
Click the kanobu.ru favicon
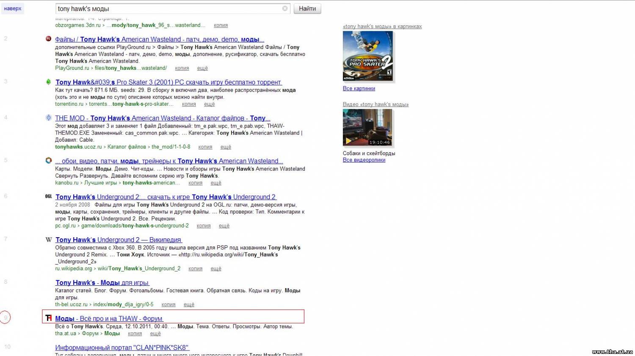coord(48,161)
